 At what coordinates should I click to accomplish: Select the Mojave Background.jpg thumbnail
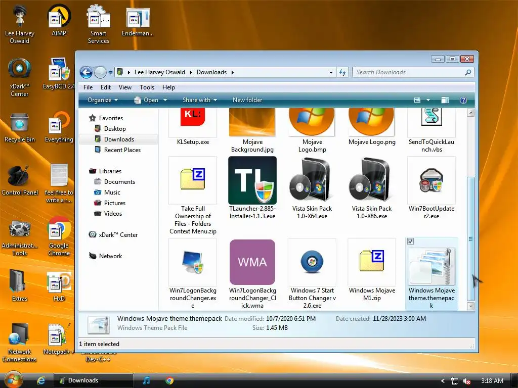(252, 122)
